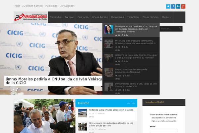The height and width of the screenshot is (133, 199).
Task: Select Principales menu item
Action: [x=55, y=17]
